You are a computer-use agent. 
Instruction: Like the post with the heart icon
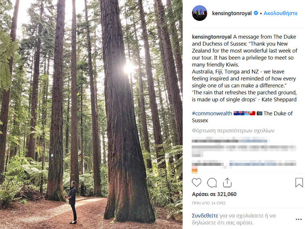pyautogui.click(x=197, y=182)
